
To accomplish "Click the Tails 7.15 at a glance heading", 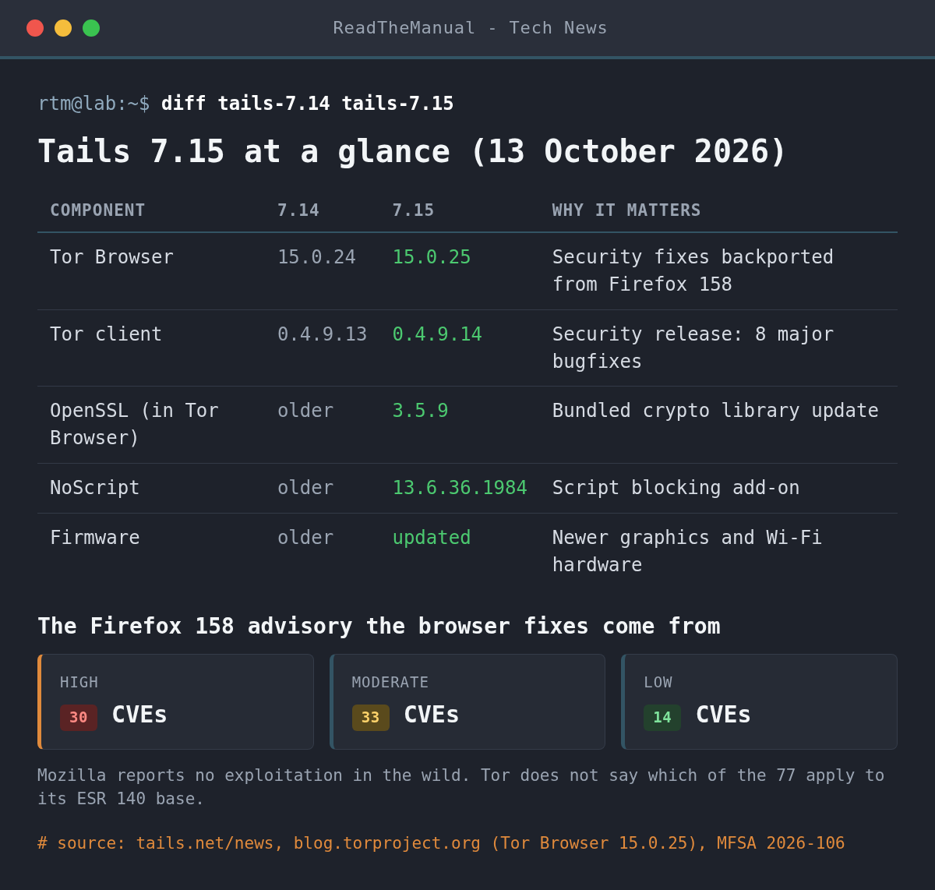I will (412, 151).
